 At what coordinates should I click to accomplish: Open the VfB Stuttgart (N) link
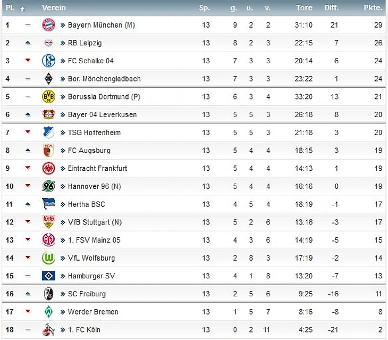pos(95,222)
